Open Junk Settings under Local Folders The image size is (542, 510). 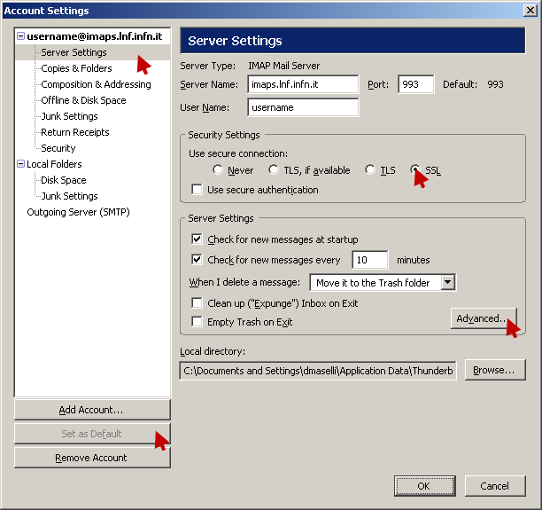coord(69,196)
